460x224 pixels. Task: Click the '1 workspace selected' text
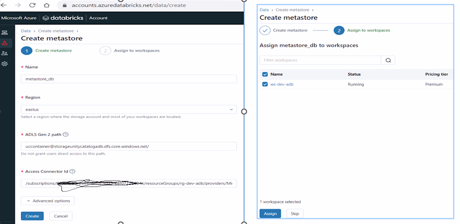coord(280,202)
